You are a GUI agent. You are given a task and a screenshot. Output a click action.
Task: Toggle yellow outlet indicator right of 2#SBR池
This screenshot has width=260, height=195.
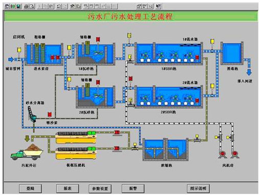212,86
